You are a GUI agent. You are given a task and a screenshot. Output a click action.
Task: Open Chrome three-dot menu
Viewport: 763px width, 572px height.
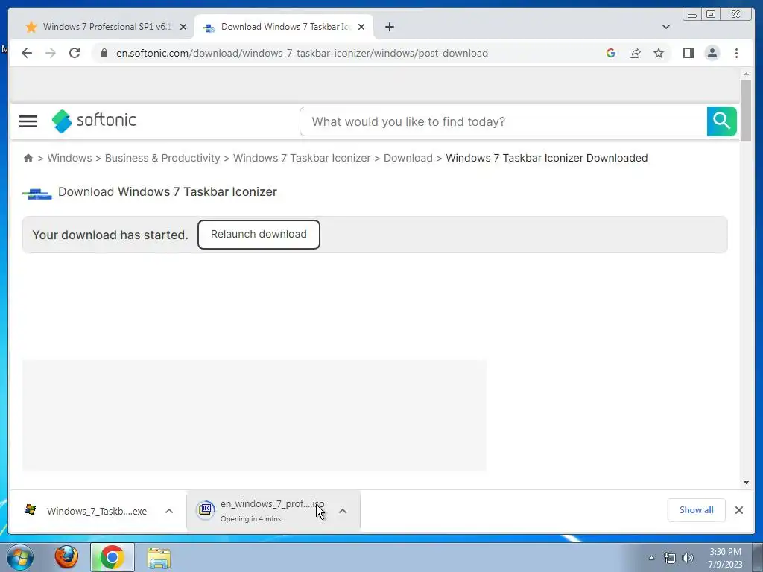pos(736,53)
